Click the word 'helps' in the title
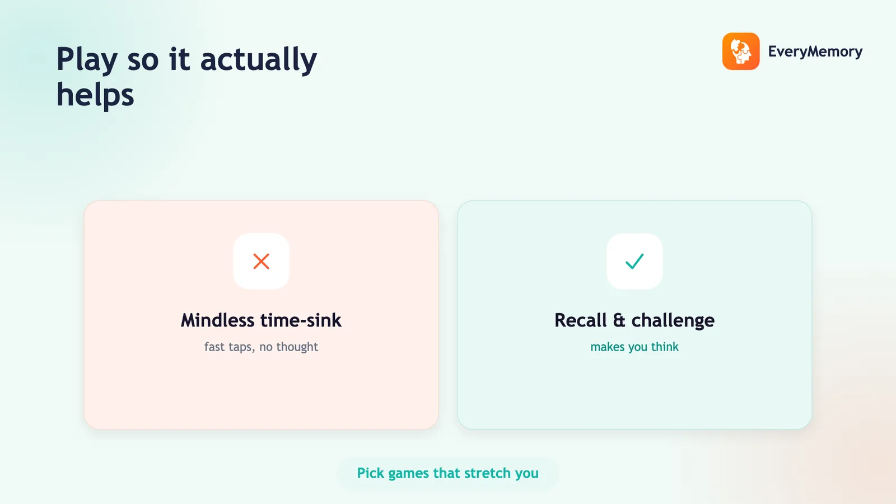The image size is (896, 504). pos(95,95)
